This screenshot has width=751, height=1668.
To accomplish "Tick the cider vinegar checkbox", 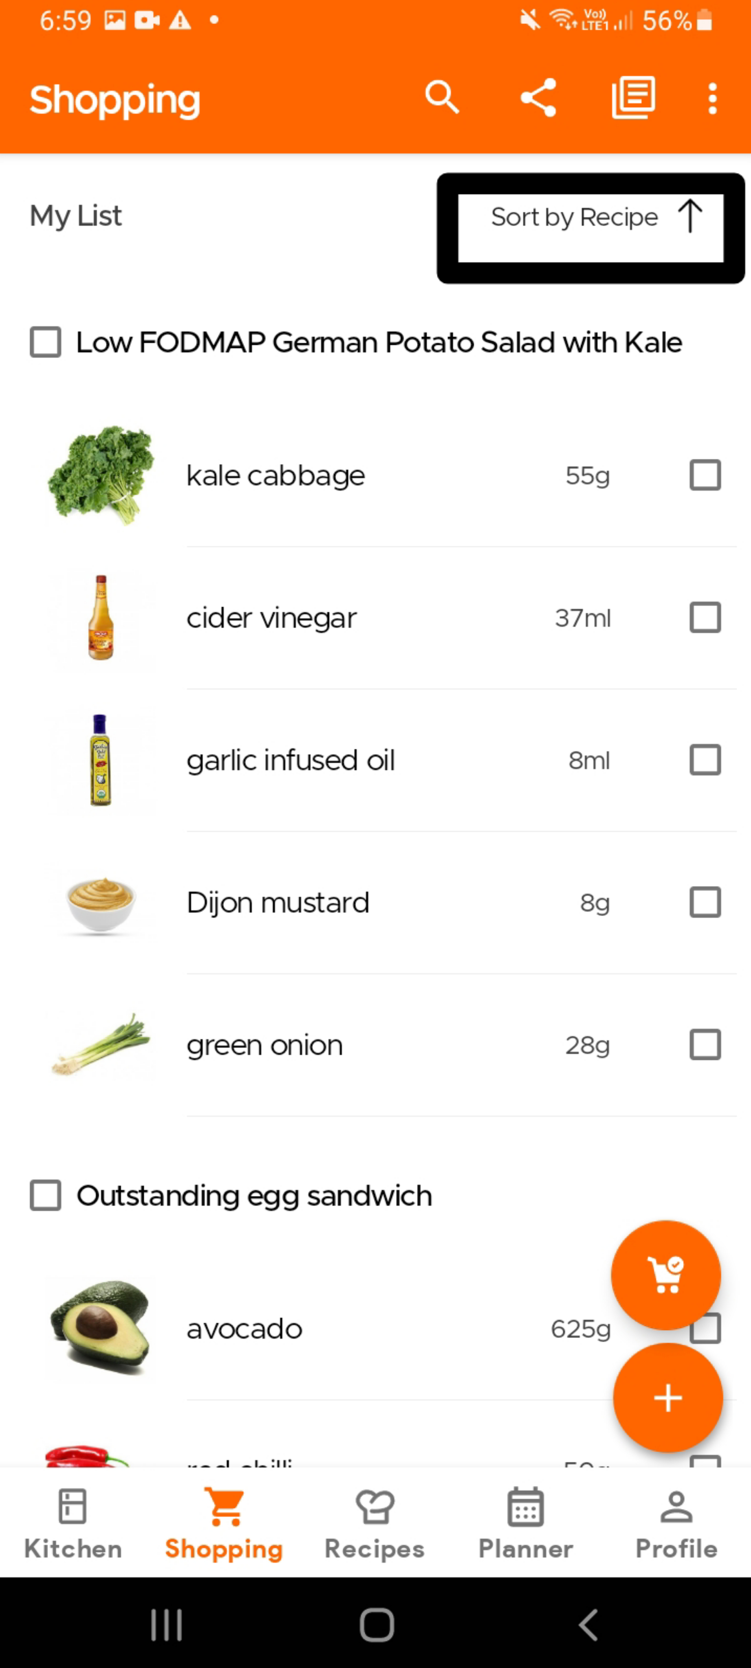I will tap(705, 618).
